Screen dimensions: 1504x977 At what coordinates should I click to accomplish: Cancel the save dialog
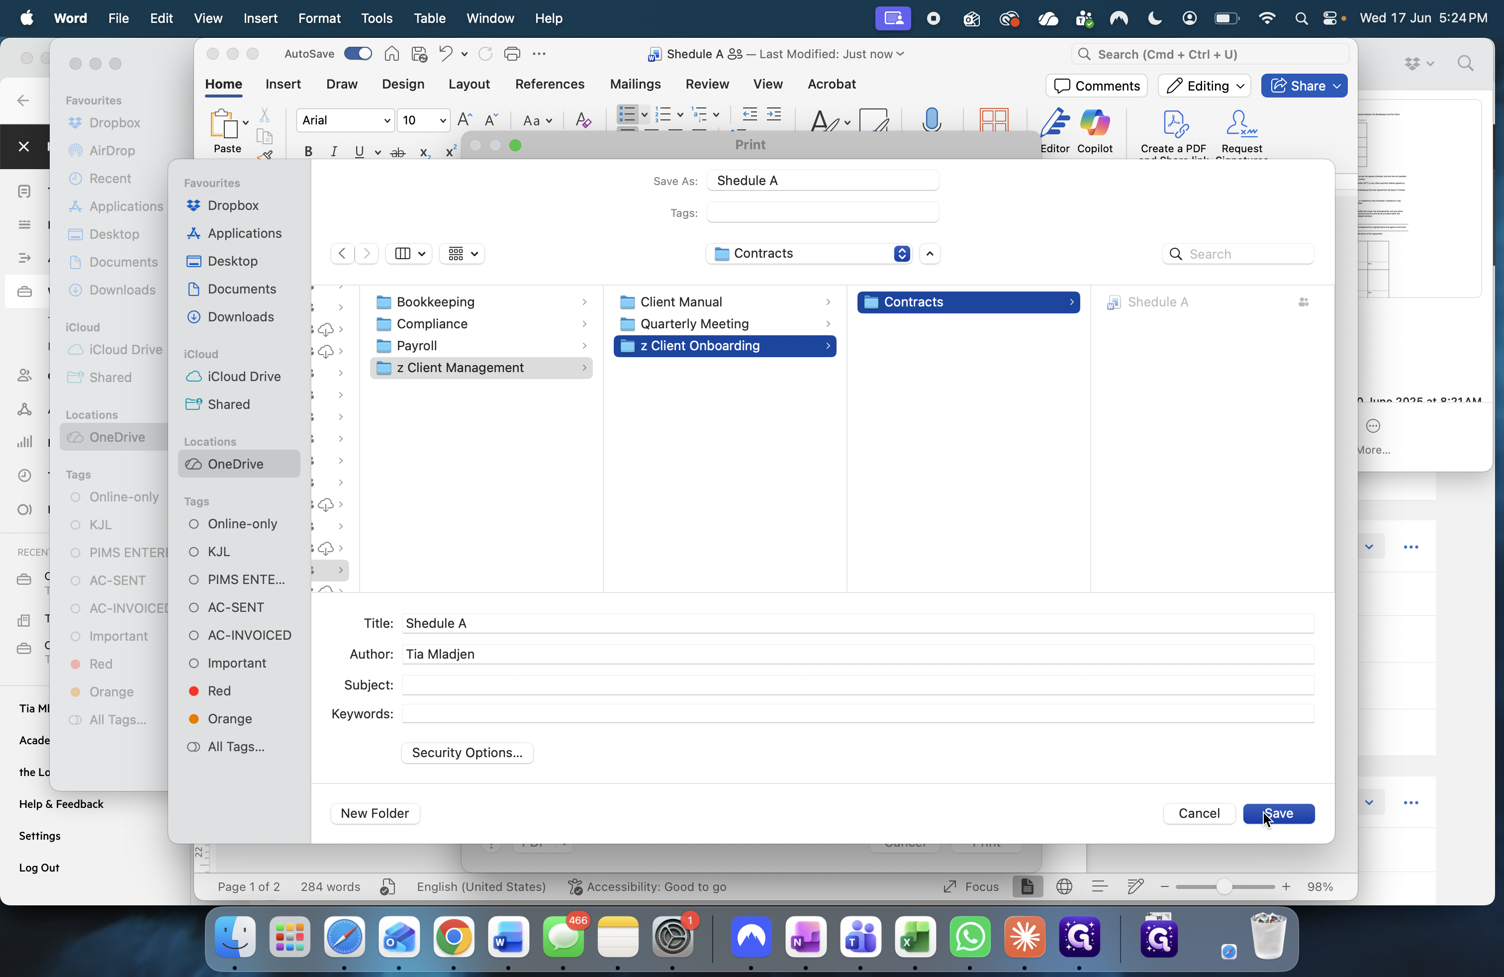click(x=1199, y=813)
